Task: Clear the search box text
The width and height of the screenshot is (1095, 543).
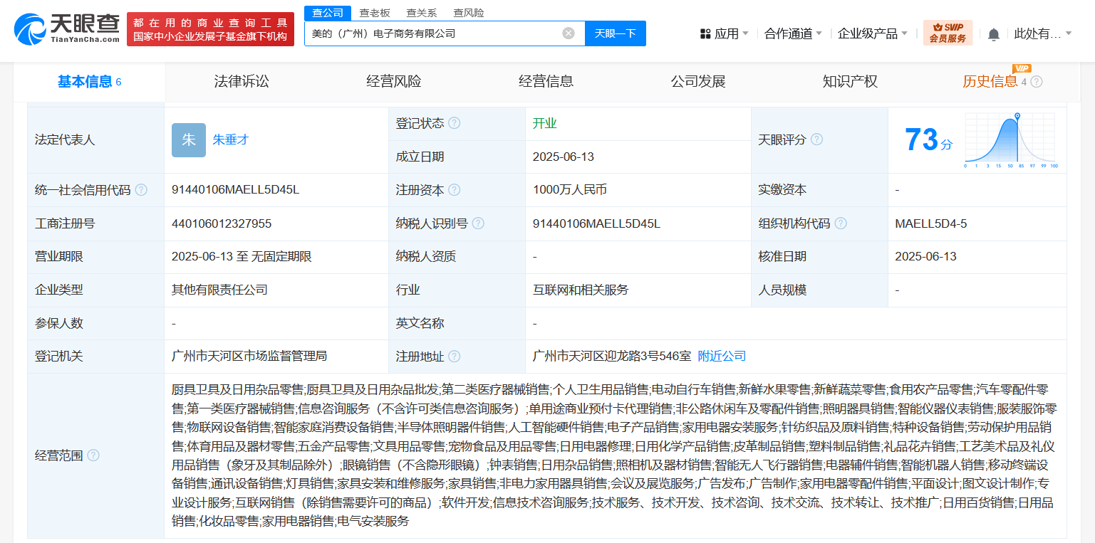Action: pos(568,33)
